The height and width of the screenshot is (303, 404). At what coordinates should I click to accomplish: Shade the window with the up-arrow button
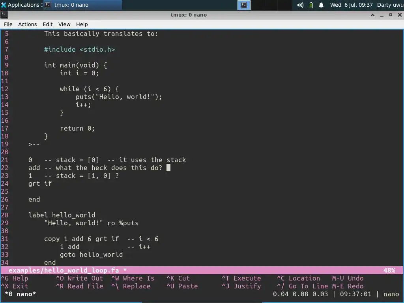tap(372, 15)
